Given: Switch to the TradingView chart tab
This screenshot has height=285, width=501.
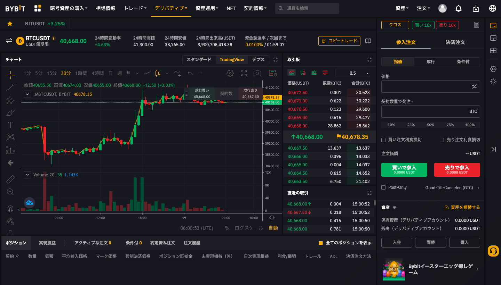Looking at the screenshot, I should [x=232, y=60].
